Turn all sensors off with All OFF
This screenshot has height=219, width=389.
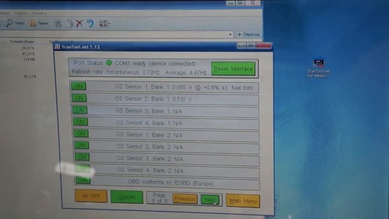click(x=91, y=196)
